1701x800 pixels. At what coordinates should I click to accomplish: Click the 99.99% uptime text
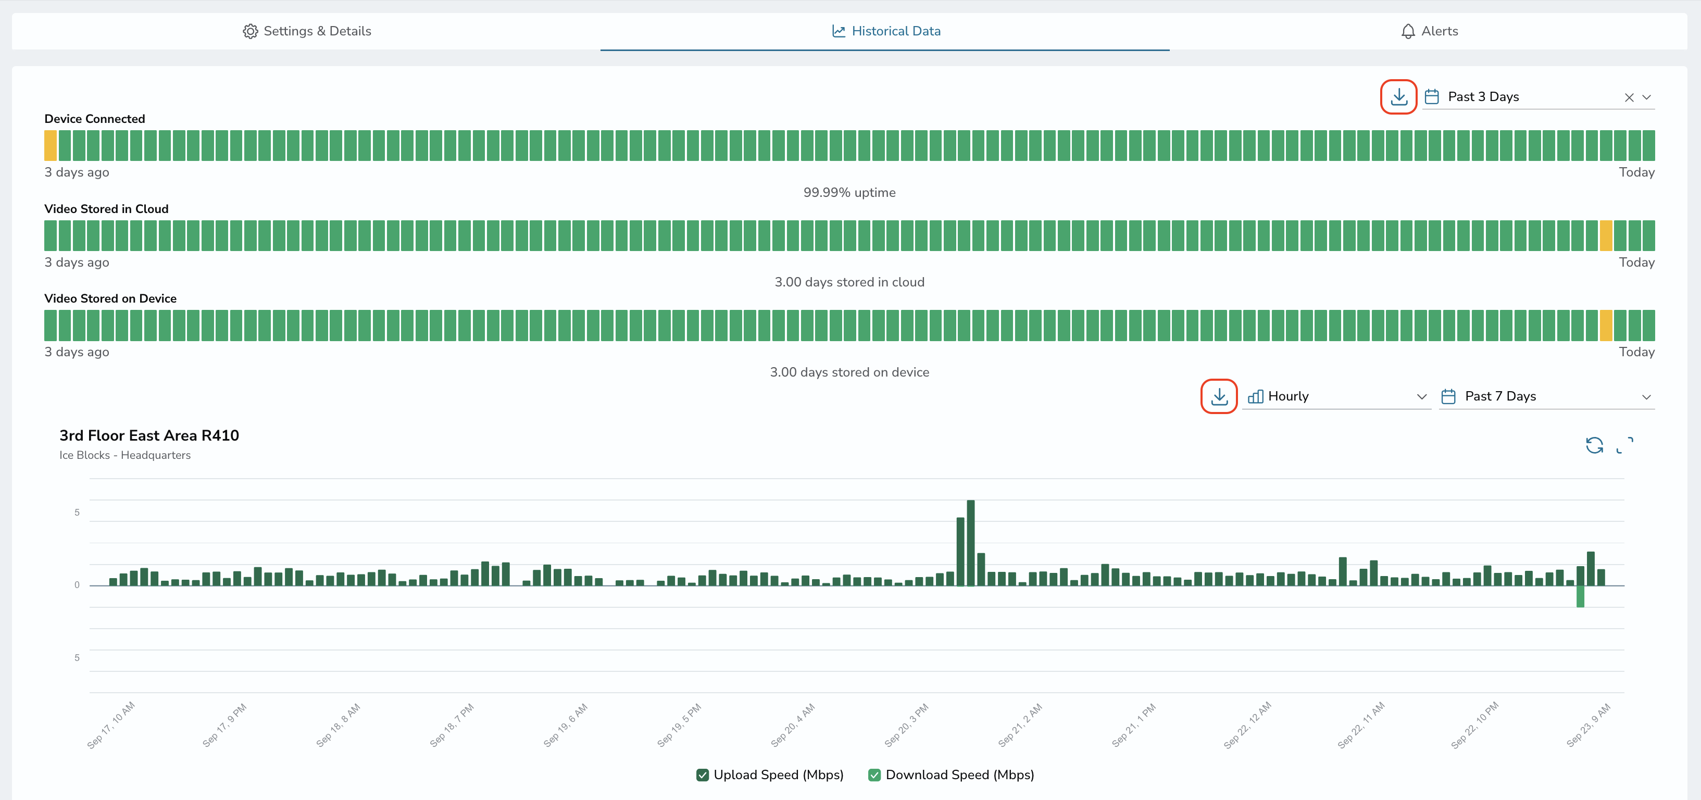point(849,193)
